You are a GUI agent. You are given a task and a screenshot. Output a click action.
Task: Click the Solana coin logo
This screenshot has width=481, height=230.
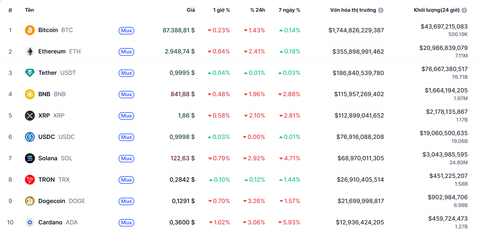click(30, 158)
